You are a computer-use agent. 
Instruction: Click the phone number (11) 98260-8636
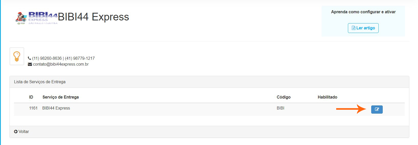(47, 58)
